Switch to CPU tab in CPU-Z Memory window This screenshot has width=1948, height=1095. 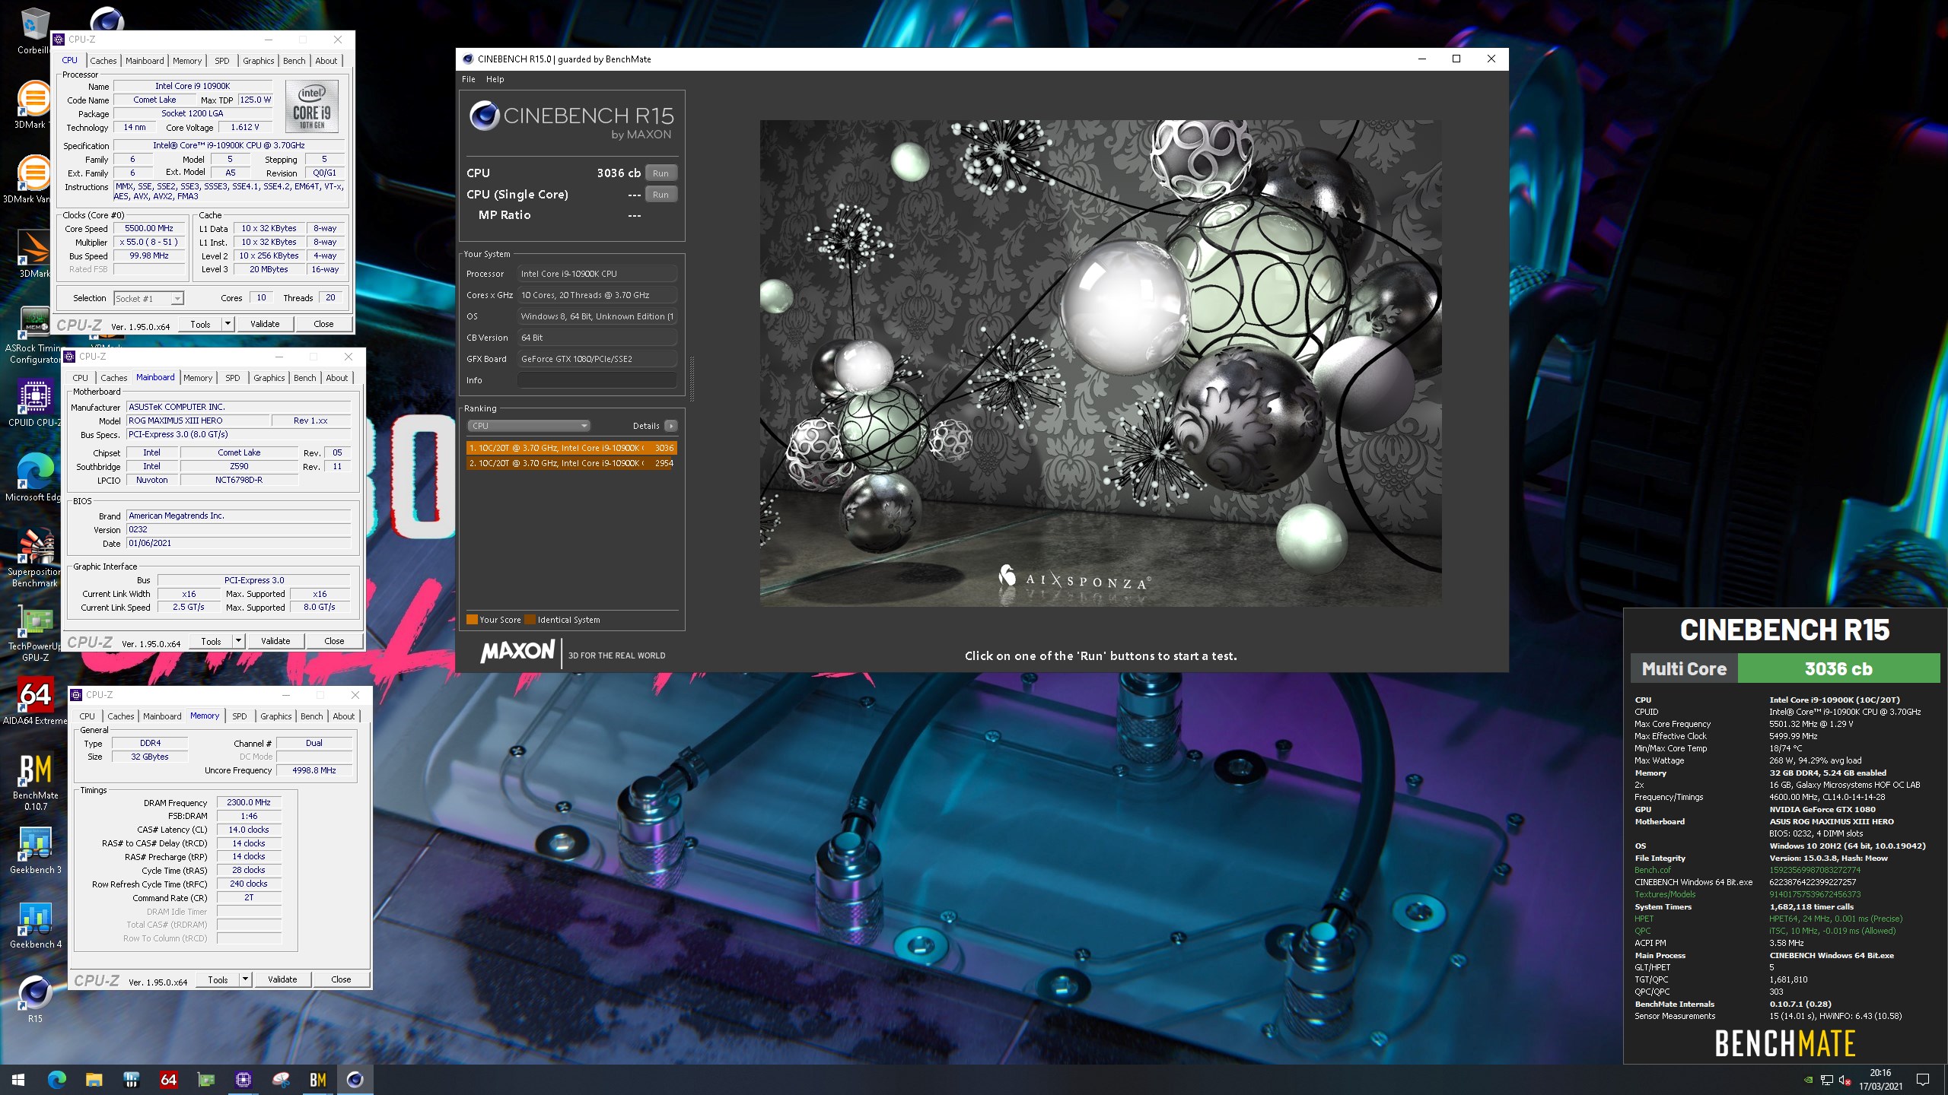[88, 716]
